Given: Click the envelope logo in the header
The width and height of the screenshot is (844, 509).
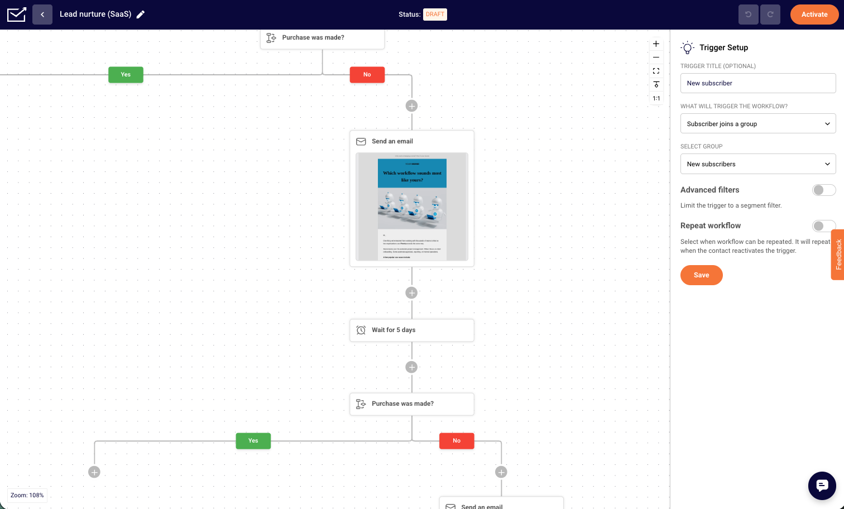Looking at the screenshot, I should [x=16, y=15].
